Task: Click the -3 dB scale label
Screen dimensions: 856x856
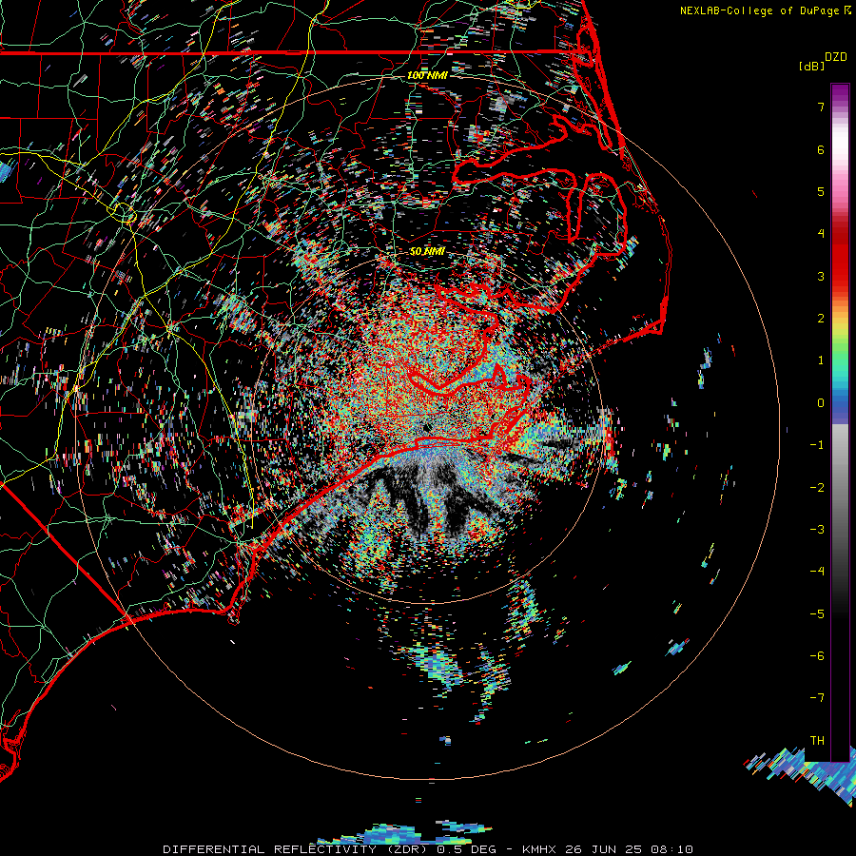Action: pos(817,530)
